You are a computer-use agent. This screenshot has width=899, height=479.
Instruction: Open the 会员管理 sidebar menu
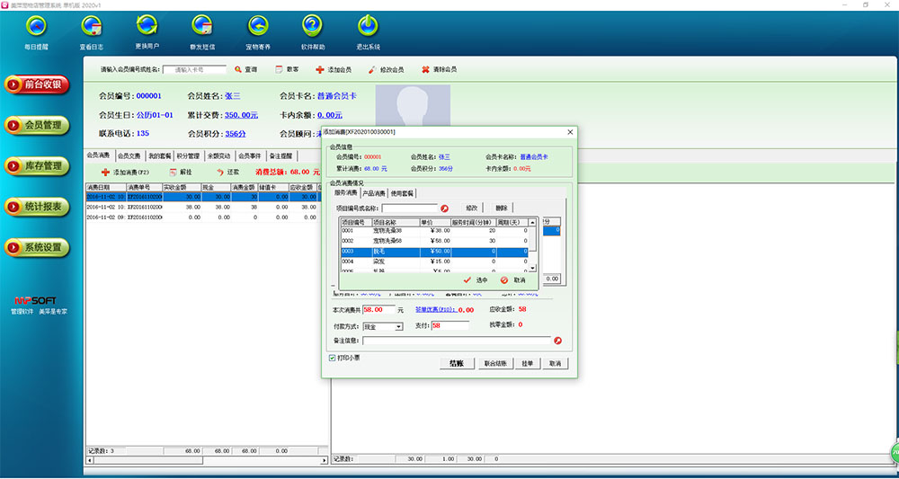point(37,125)
